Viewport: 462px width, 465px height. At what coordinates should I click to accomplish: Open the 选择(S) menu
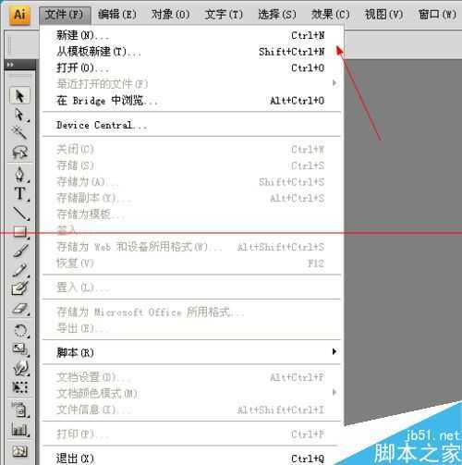click(x=277, y=15)
